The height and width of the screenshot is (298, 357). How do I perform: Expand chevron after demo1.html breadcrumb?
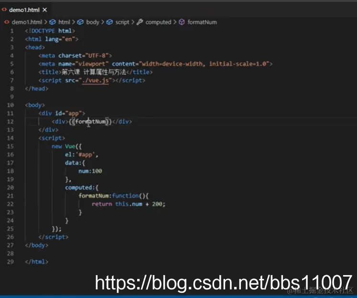click(46, 22)
